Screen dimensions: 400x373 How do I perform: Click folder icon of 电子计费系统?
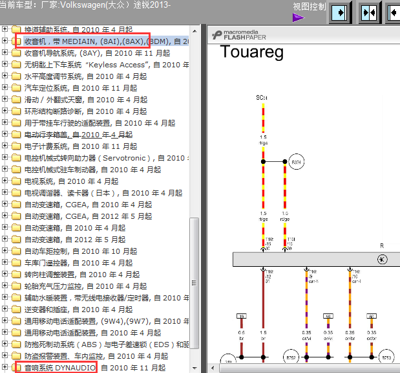tap(16, 146)
